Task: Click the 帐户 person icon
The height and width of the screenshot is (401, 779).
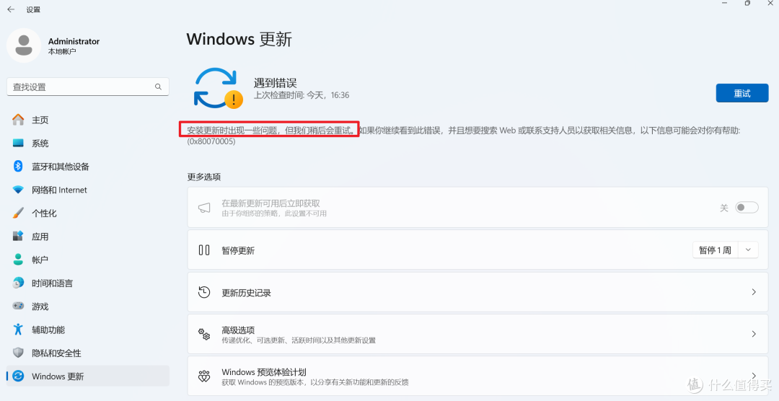Action: pyautogui.click(x=18, y=260)
